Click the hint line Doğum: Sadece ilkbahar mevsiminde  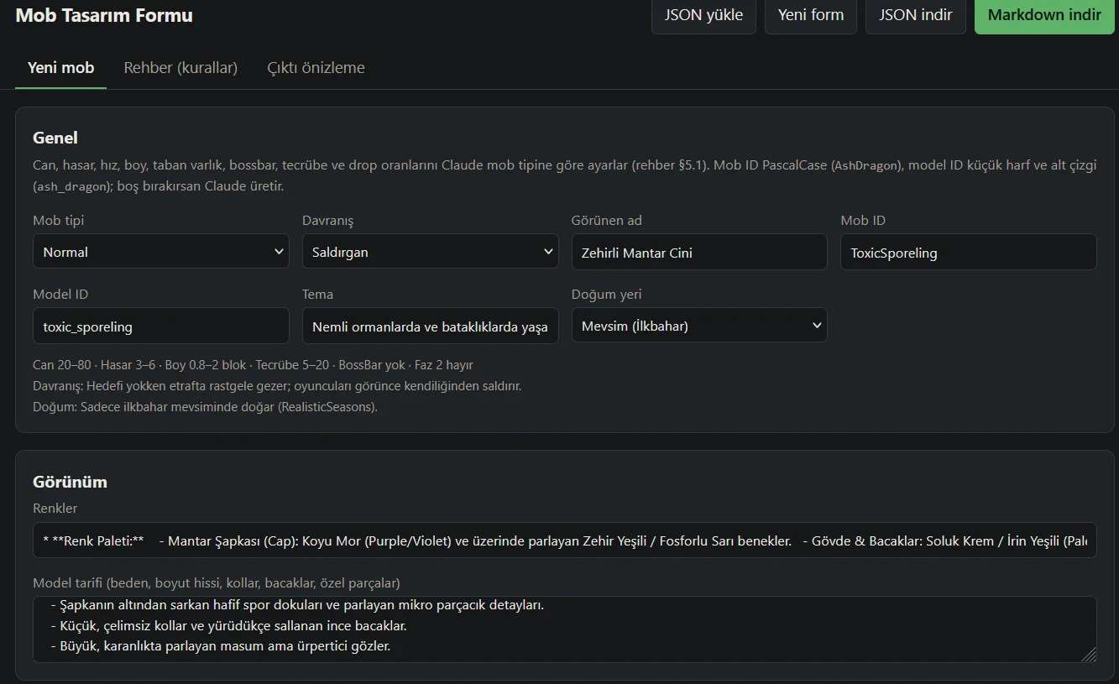click(x=206, y=407)
